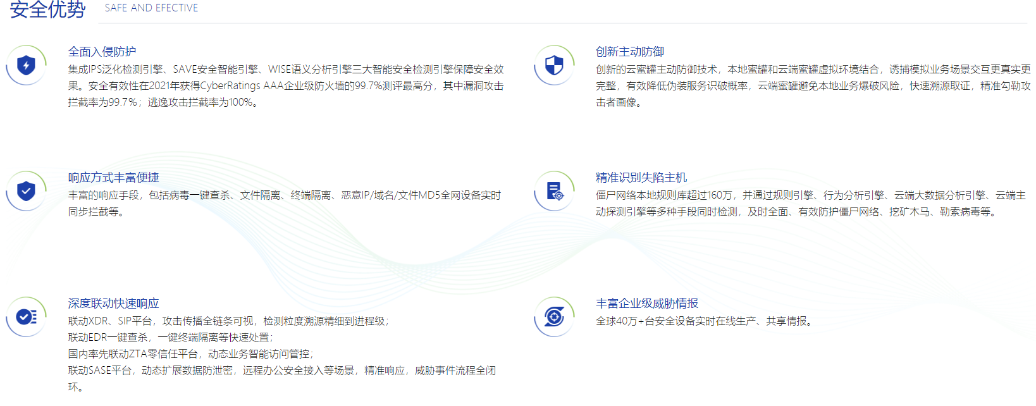This screenshot has width=1036, height=406.
Task: Open the 全面入侵防护 heading
Action: 102,52
